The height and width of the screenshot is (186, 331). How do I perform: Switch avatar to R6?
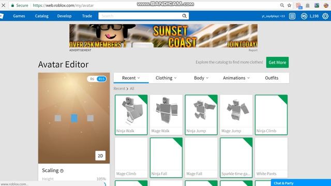[92, 79]
